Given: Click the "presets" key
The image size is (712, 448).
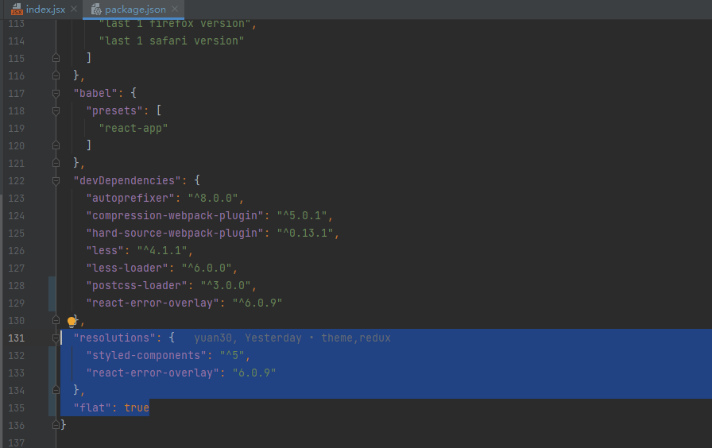Looking at the screenshot, I should [x=114, y=110].
